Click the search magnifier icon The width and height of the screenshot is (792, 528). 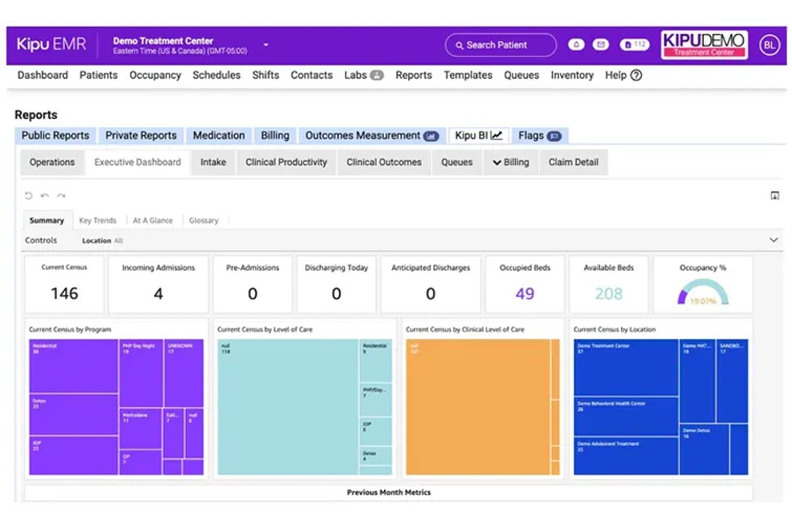point(459,45)
